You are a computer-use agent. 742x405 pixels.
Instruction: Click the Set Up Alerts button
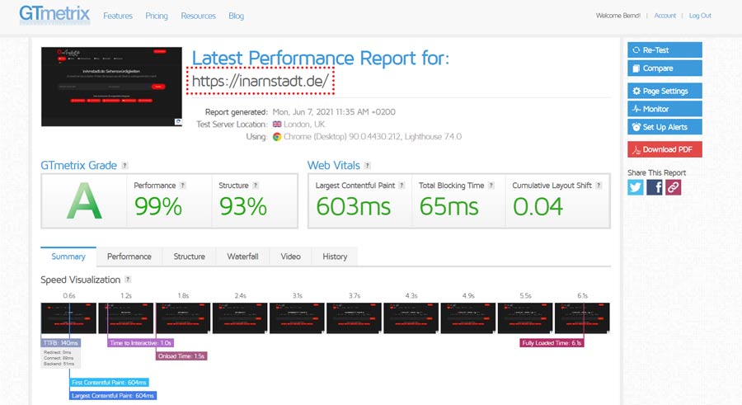(665, 127)
